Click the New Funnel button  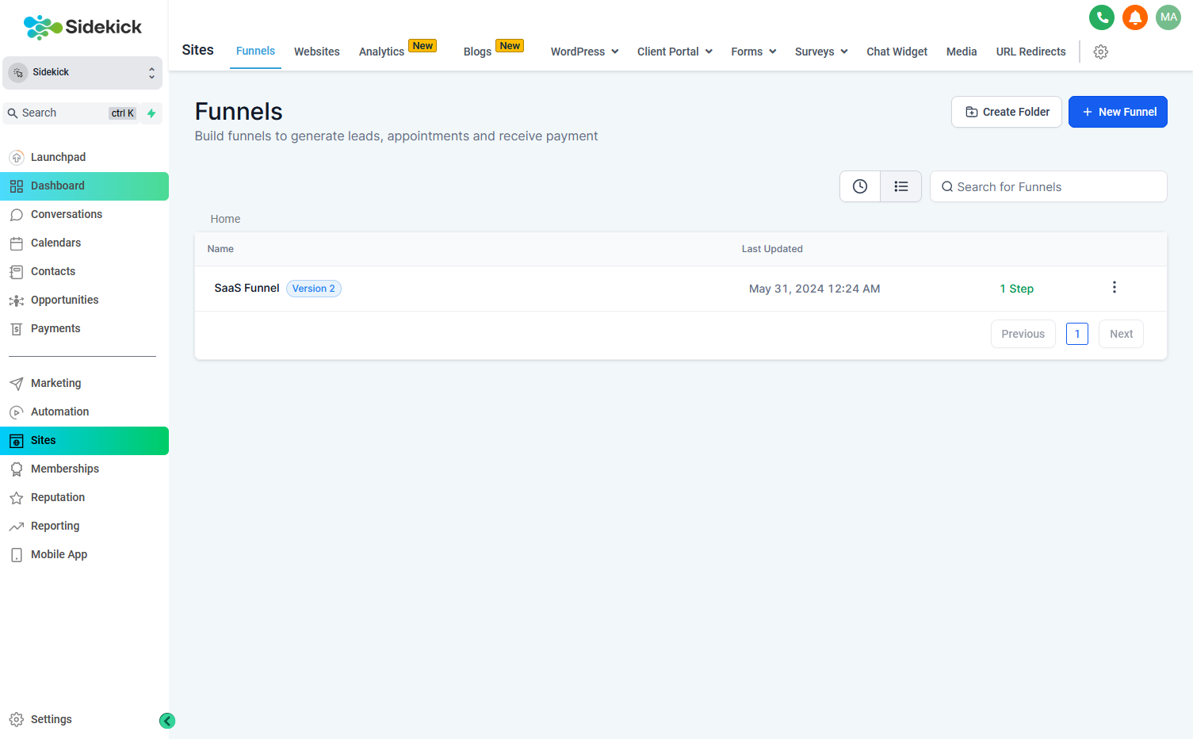tap(1118, 112)
